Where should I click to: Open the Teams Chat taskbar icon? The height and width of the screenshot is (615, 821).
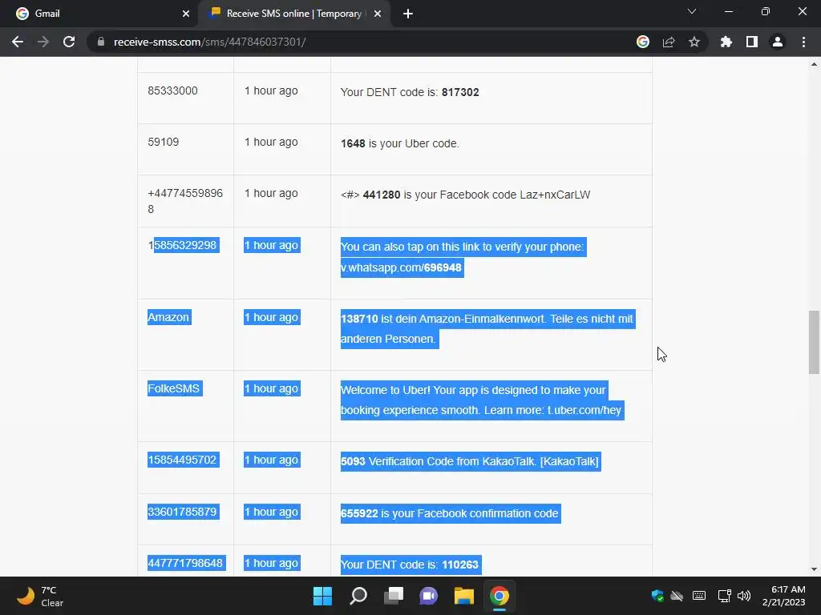[428, 596]
